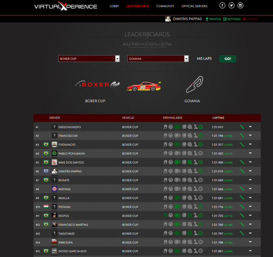Expand details arrow for PABLO POHLMANN row

click(250, 153)
